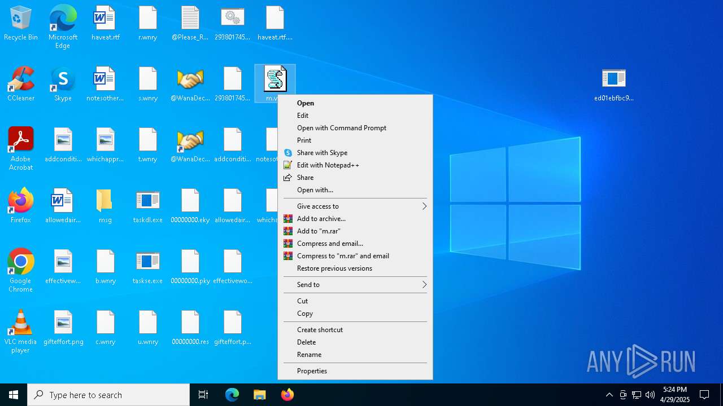The width and height of the screenshot is (723, 406).
Task: Choose Share with Skype
Action: 355,153
